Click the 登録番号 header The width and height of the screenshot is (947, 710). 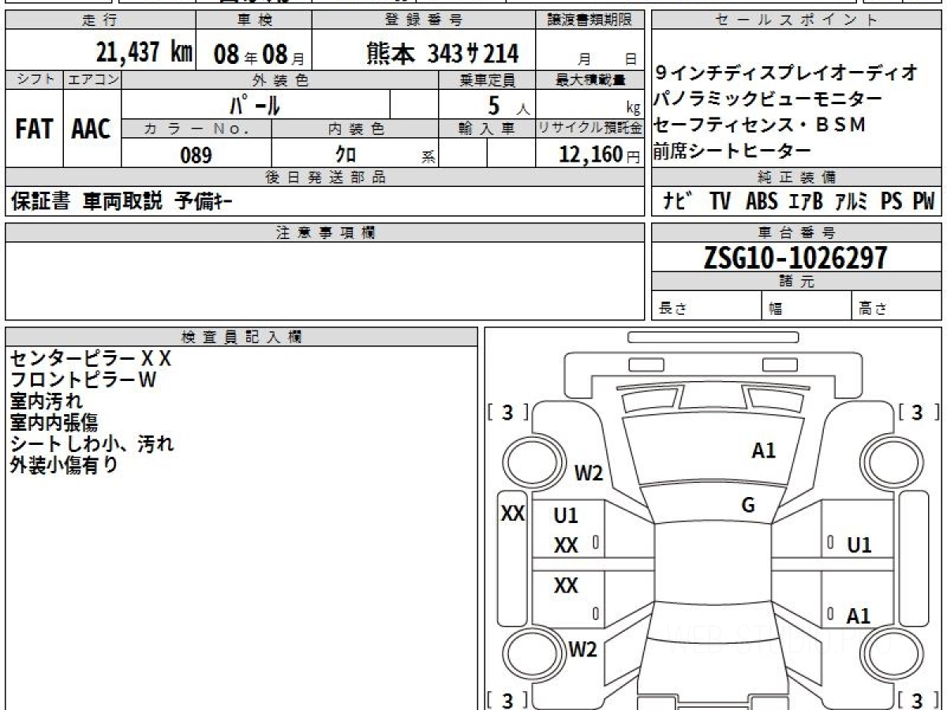[x=424, y=21]
